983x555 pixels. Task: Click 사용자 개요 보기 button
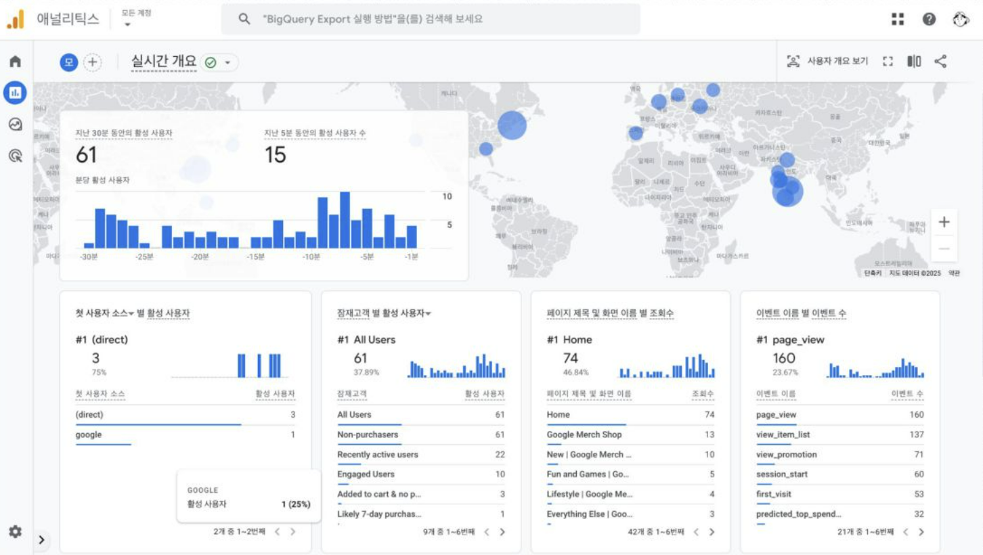827,62
